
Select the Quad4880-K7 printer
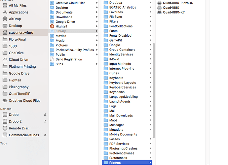(x=174, y=12)
